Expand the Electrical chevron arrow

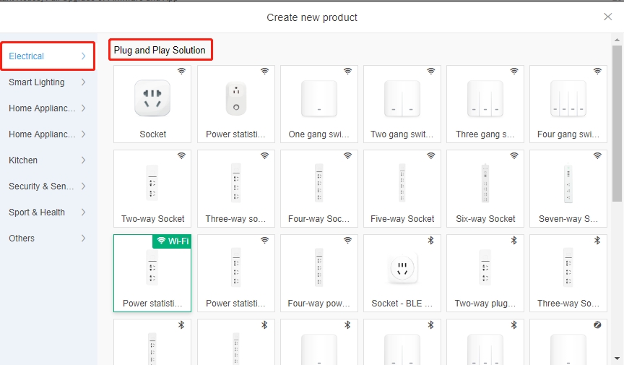[x=84, y=56]
